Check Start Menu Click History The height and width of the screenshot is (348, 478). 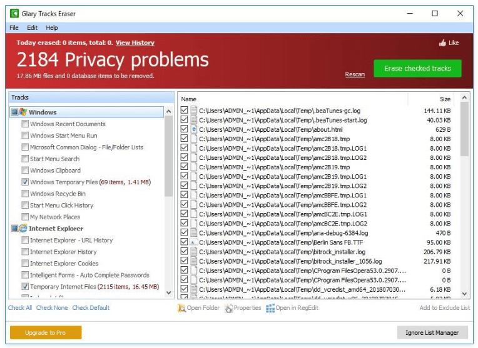pyautogui.click(x=25, y=205)
